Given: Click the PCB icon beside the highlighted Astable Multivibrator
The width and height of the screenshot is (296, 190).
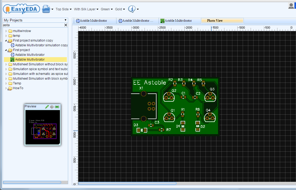Looking at the screenshot, I should (12, 59).
